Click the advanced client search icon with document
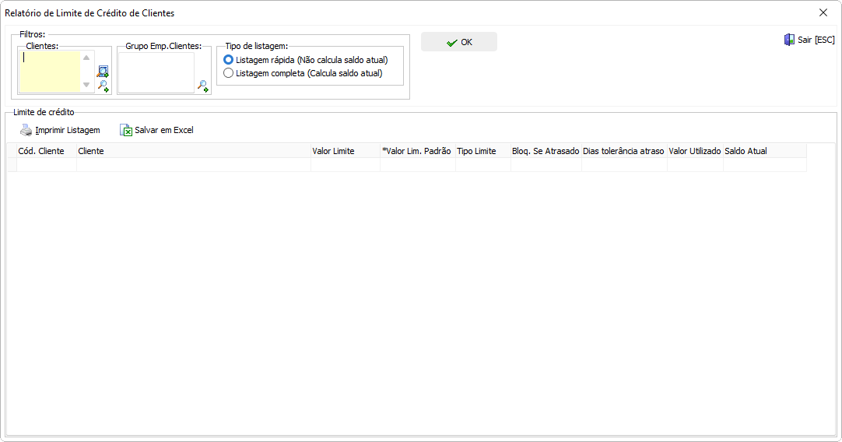This screenshot has height=442, width=842. [x=103, y=72]
